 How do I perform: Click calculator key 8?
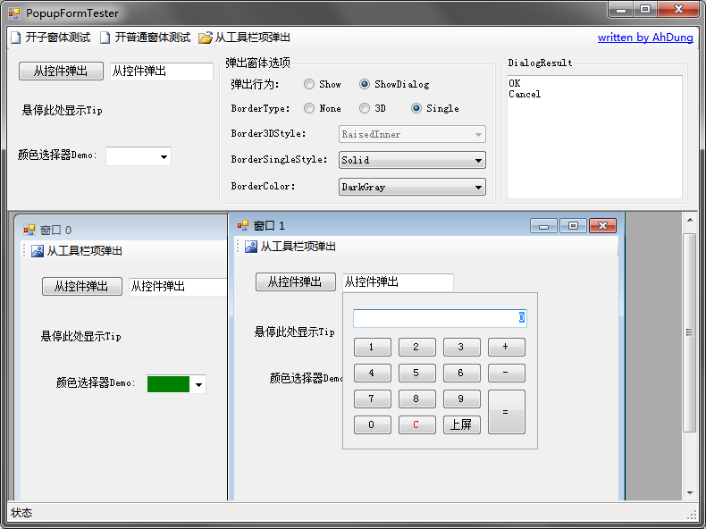(x=417, y=399)
